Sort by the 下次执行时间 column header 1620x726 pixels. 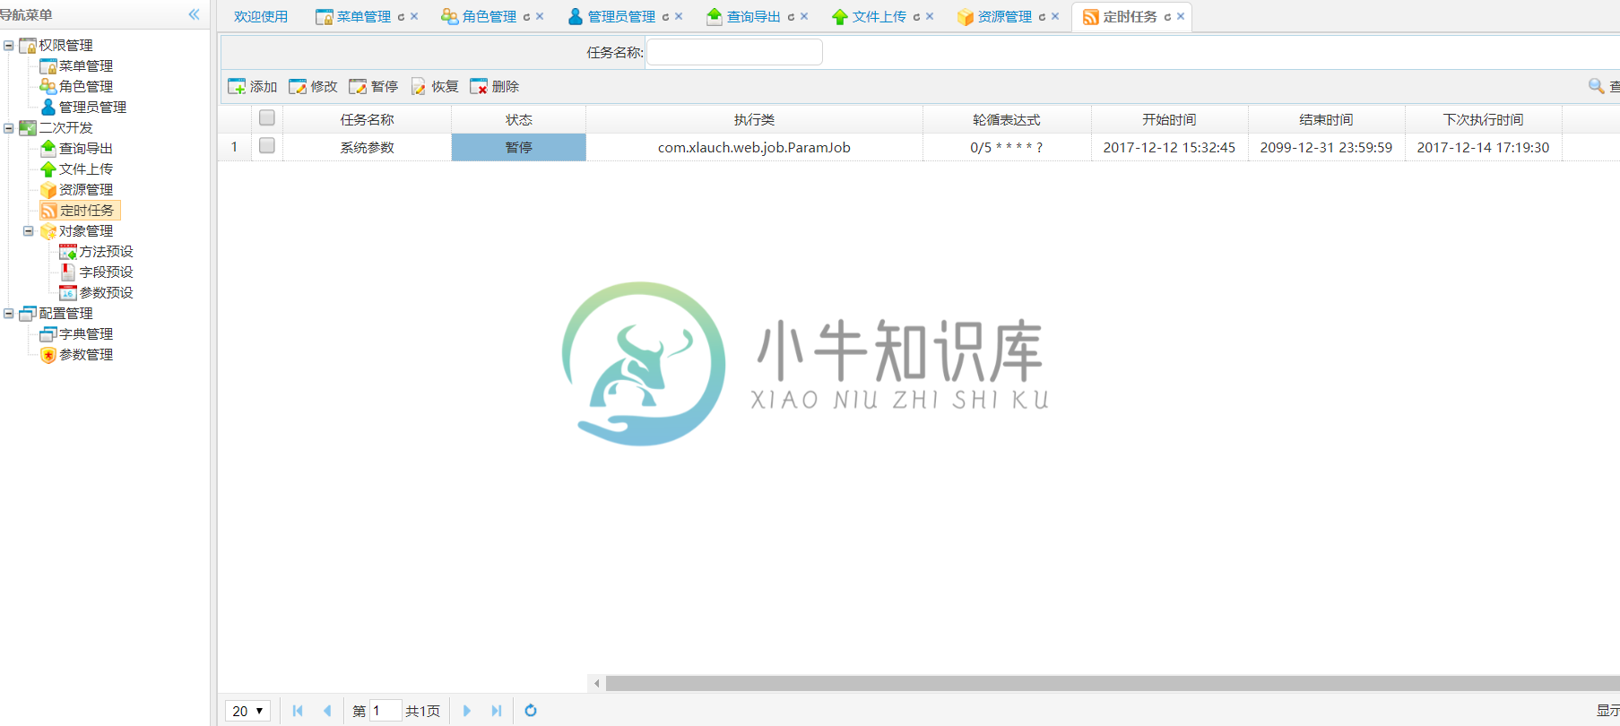click(x=1483, y=120)
